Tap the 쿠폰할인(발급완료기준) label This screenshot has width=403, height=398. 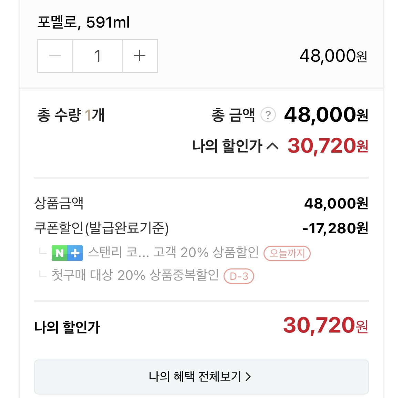[x=101, y=228]
